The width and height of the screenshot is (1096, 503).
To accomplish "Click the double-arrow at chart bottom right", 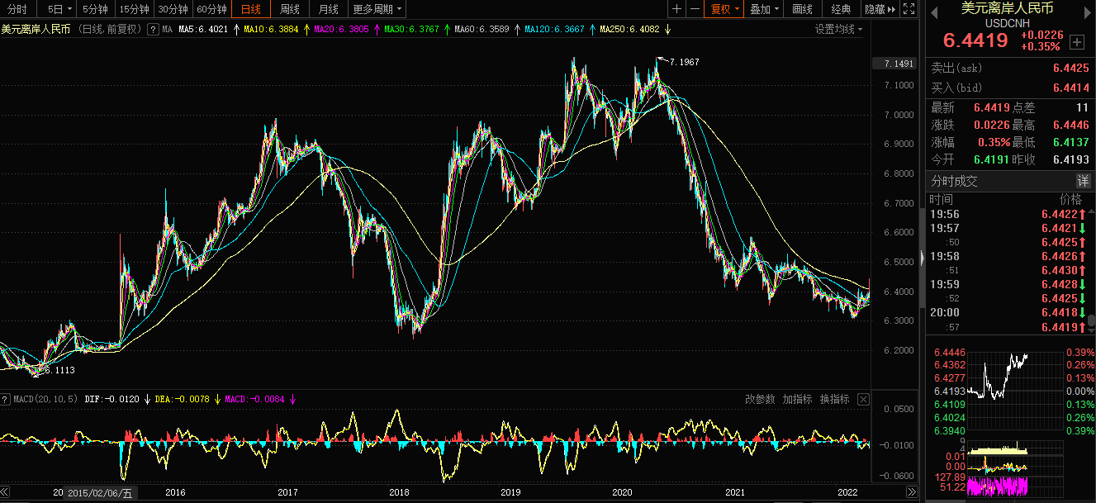I will pos(912,492).
